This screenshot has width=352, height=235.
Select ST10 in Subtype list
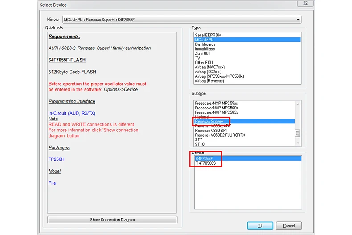point(245,144)
